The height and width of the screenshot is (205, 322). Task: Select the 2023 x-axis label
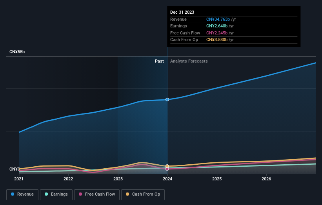pyautogui.click(x=118, y=179)
